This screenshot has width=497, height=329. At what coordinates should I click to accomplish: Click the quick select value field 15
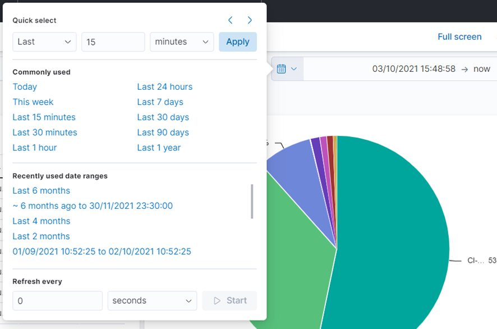pos(113,42)
